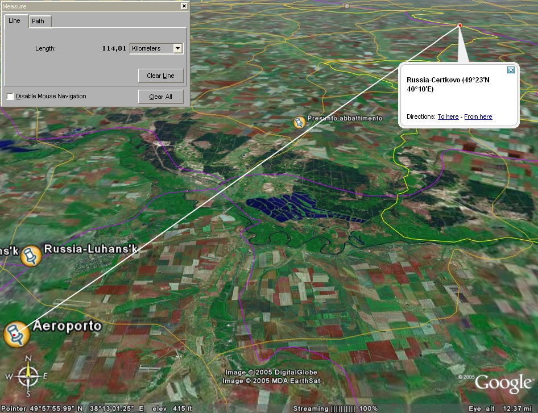Click the Presunto abbattimento placemark icon

coord(299,122)
